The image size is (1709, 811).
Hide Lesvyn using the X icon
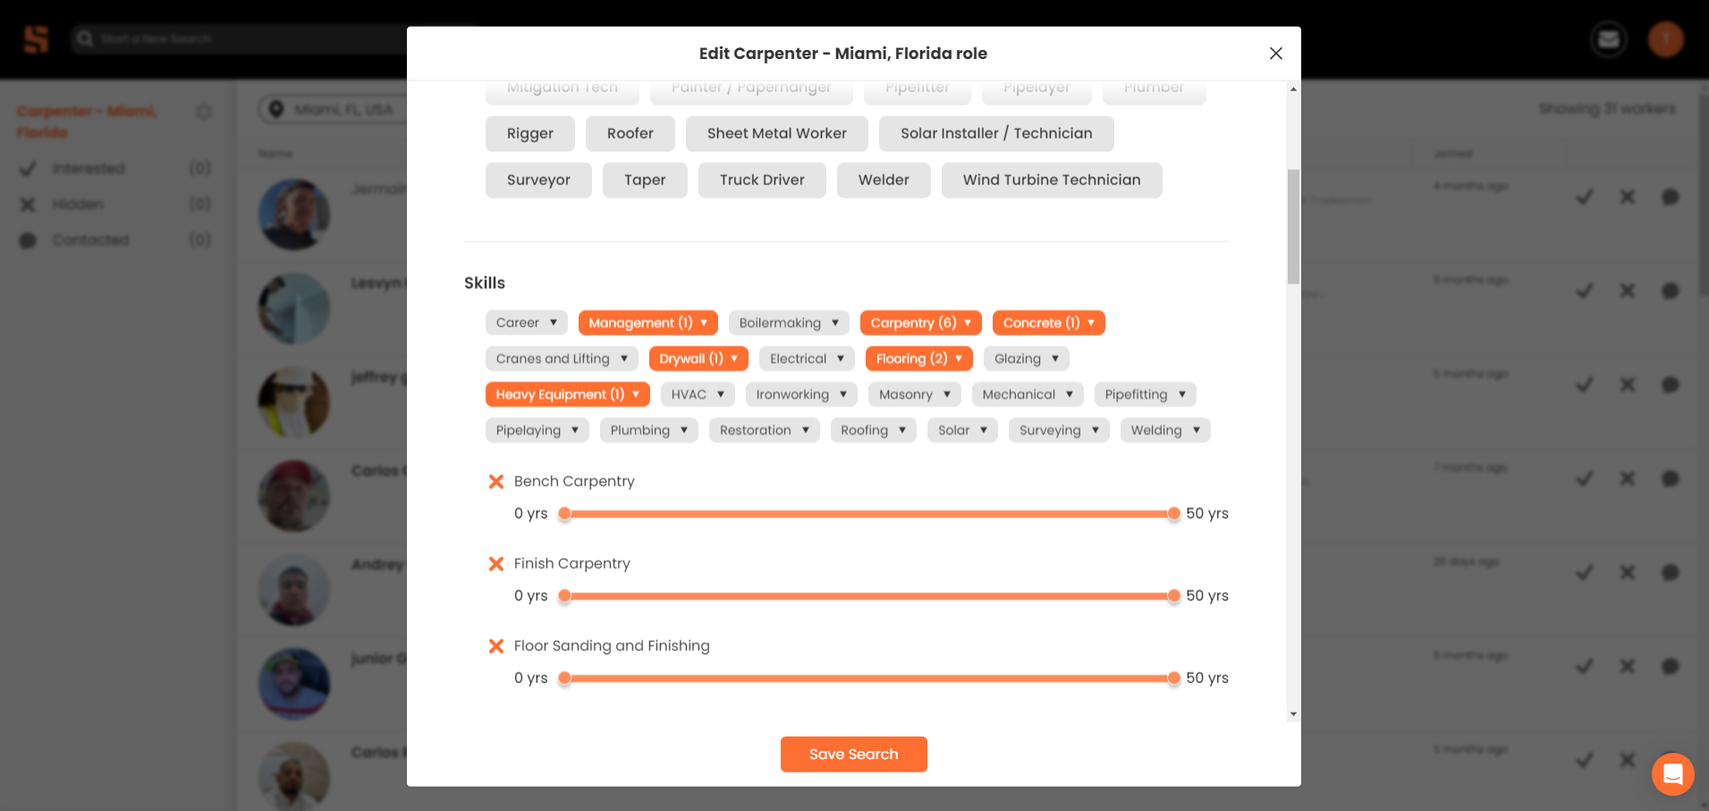tap(1627, 291)
